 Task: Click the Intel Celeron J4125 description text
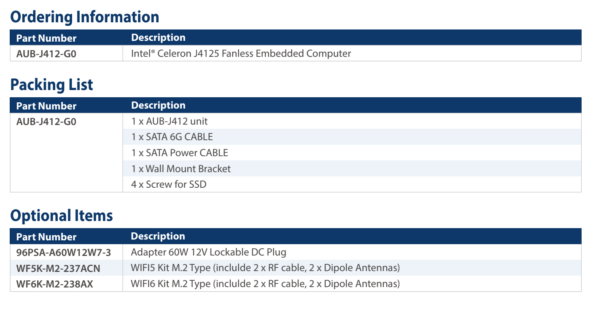coord(241,53)
